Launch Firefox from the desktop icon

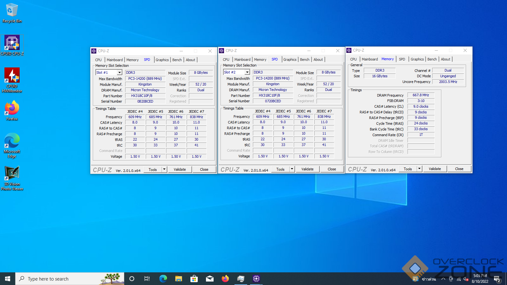pos(12,108)
